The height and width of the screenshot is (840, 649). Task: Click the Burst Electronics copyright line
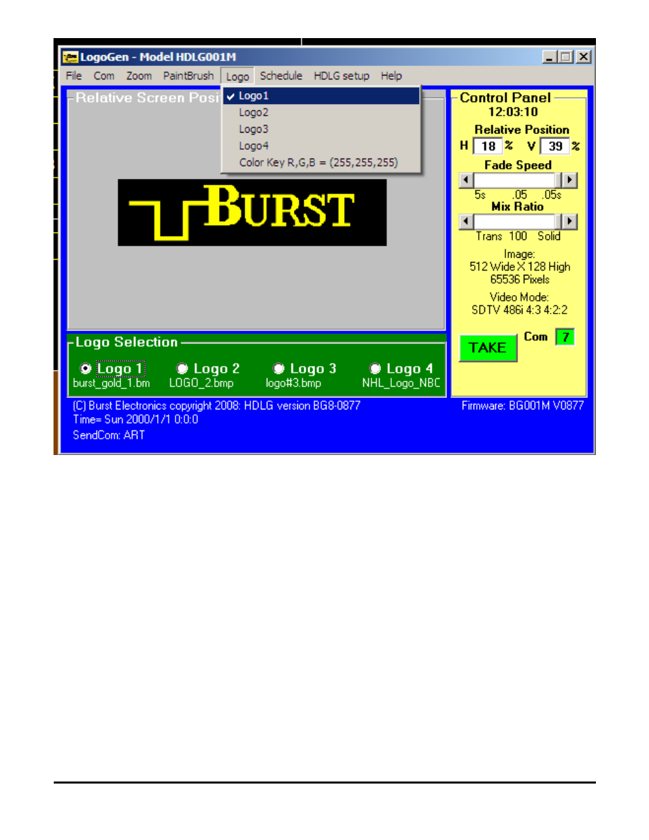(x=216, y=406)
